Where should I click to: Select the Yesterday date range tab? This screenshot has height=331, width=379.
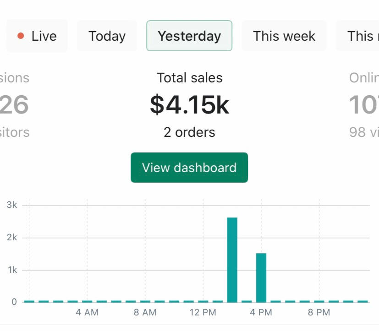tap(189, 36)
